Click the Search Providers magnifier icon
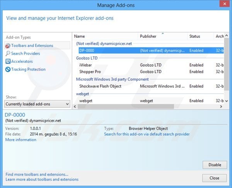 tap(8, 53)
